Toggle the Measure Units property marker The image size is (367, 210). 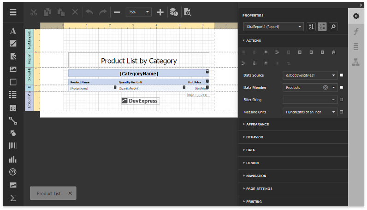pyautogui.click(x=341, y=112)
